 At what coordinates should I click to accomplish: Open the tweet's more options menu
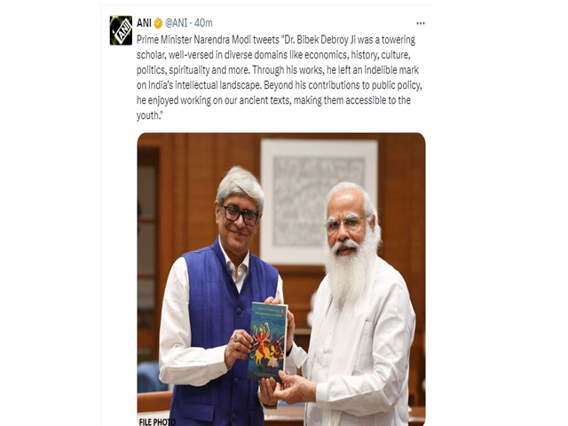(420, 23)
